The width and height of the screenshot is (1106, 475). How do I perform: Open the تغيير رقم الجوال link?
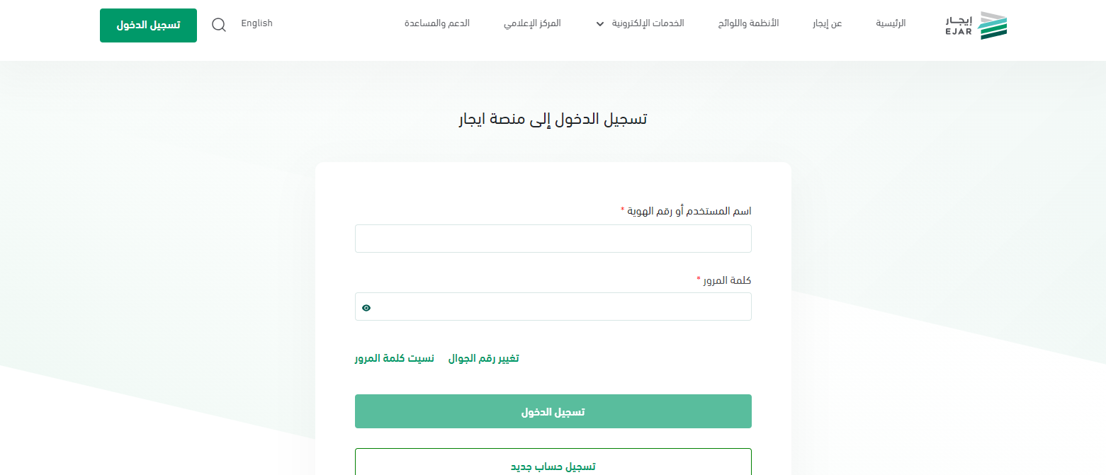483,358
